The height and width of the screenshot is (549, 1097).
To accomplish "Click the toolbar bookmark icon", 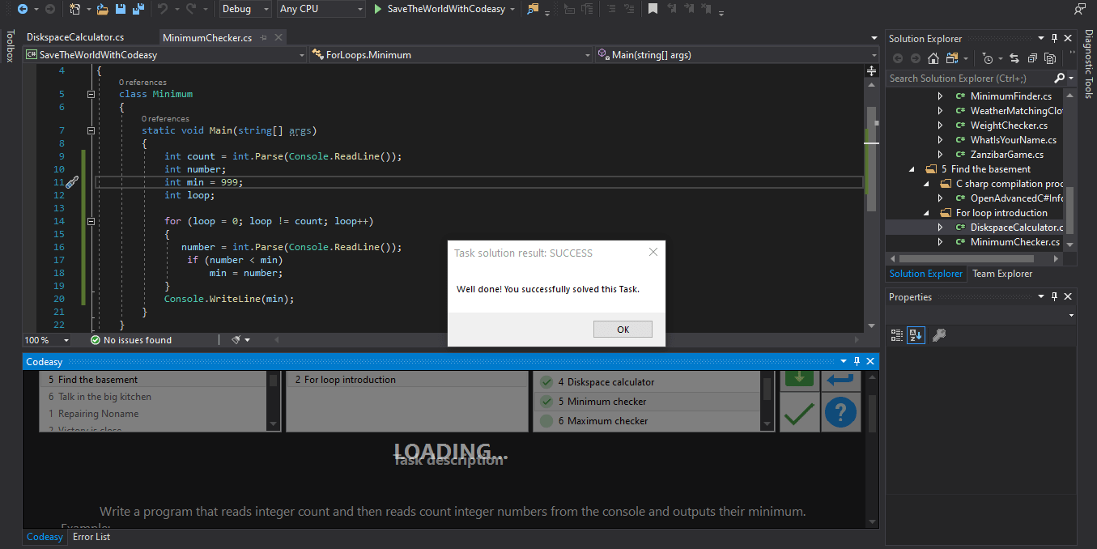I will click(x=653, y=9).
